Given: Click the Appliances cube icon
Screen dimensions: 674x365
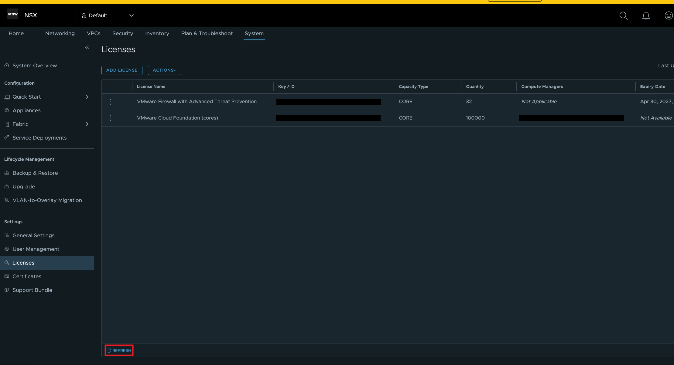Looking at the screenshot, I should click(x=7, y=110).
